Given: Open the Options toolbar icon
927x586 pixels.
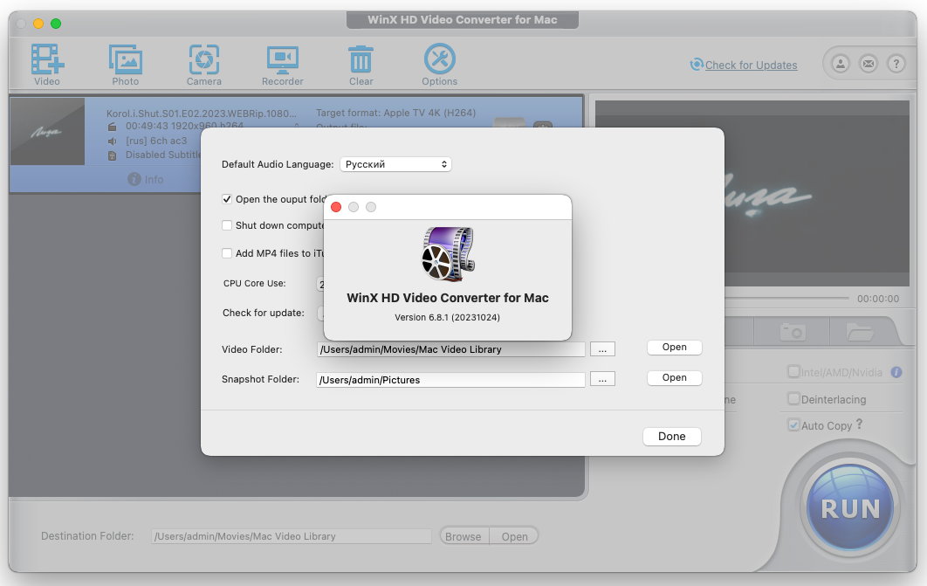Looking at the screenshot, I should (x=439, y=65).
